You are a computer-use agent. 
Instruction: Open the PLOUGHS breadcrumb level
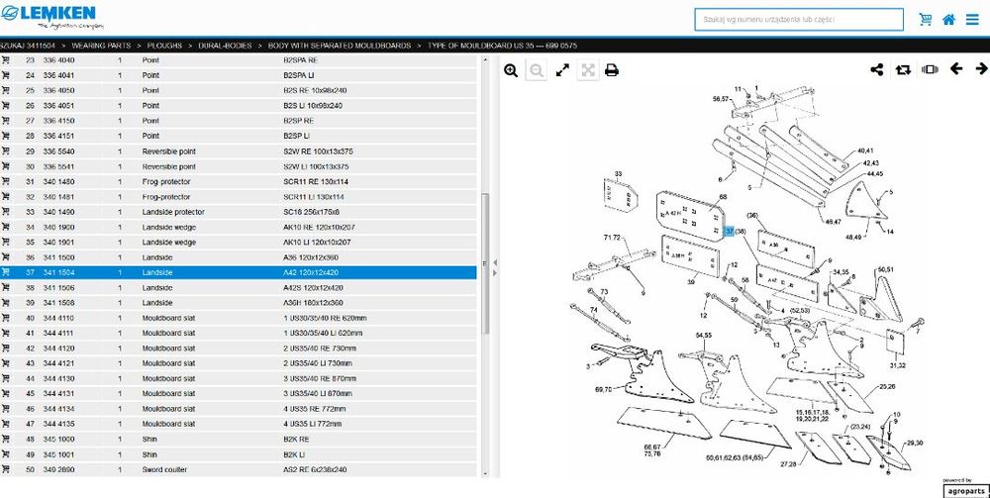click(x=164, y=46)
